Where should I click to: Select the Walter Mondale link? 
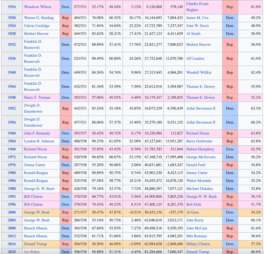199,181
